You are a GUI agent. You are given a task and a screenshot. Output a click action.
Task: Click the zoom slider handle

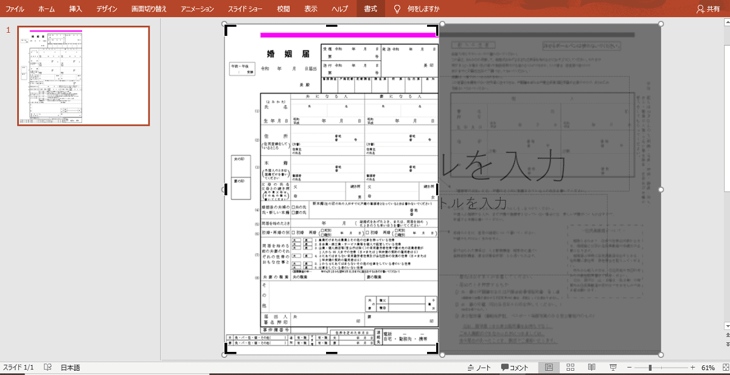(x=650, y=368)
